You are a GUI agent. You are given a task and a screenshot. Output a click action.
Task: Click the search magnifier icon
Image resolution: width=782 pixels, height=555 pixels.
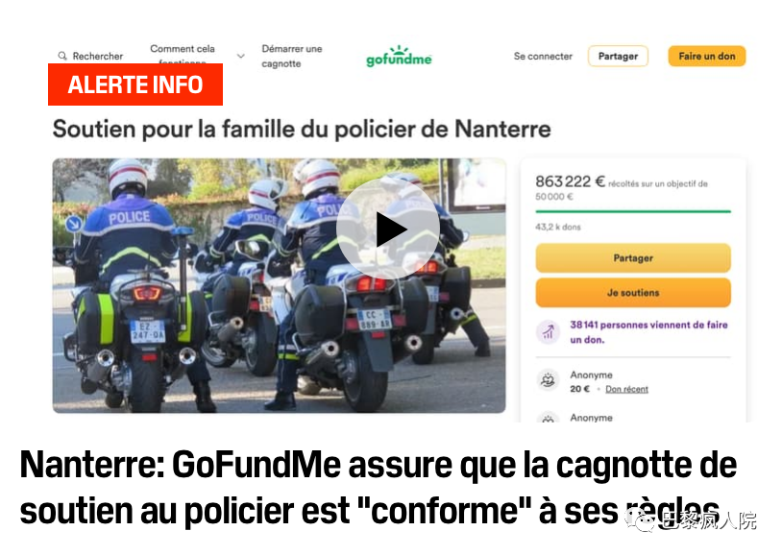pyautogui.click(x=62, y=56)
